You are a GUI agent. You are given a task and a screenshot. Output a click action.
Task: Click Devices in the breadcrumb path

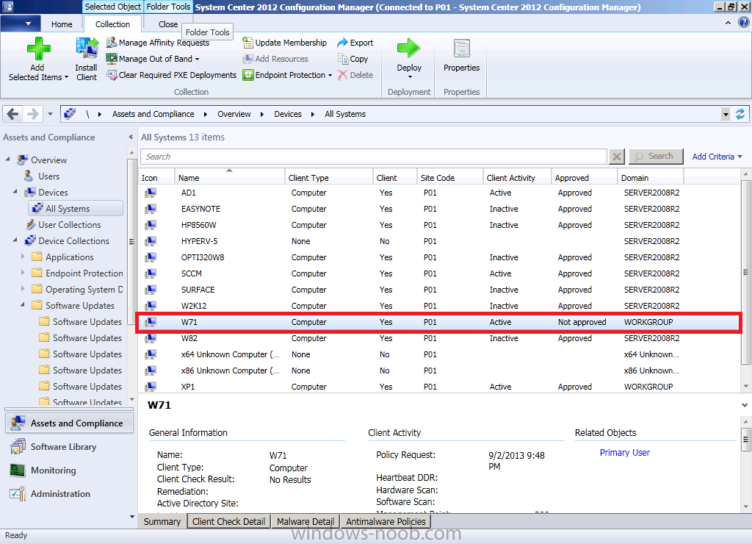tap(288, 114)
